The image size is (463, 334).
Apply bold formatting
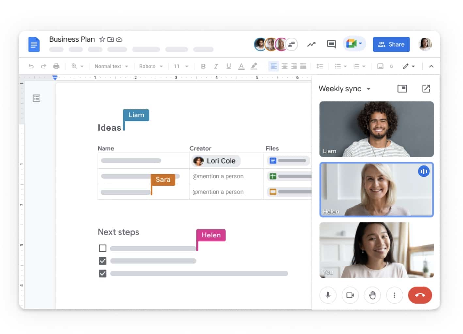pyautogui.click(x=203, y=66)
